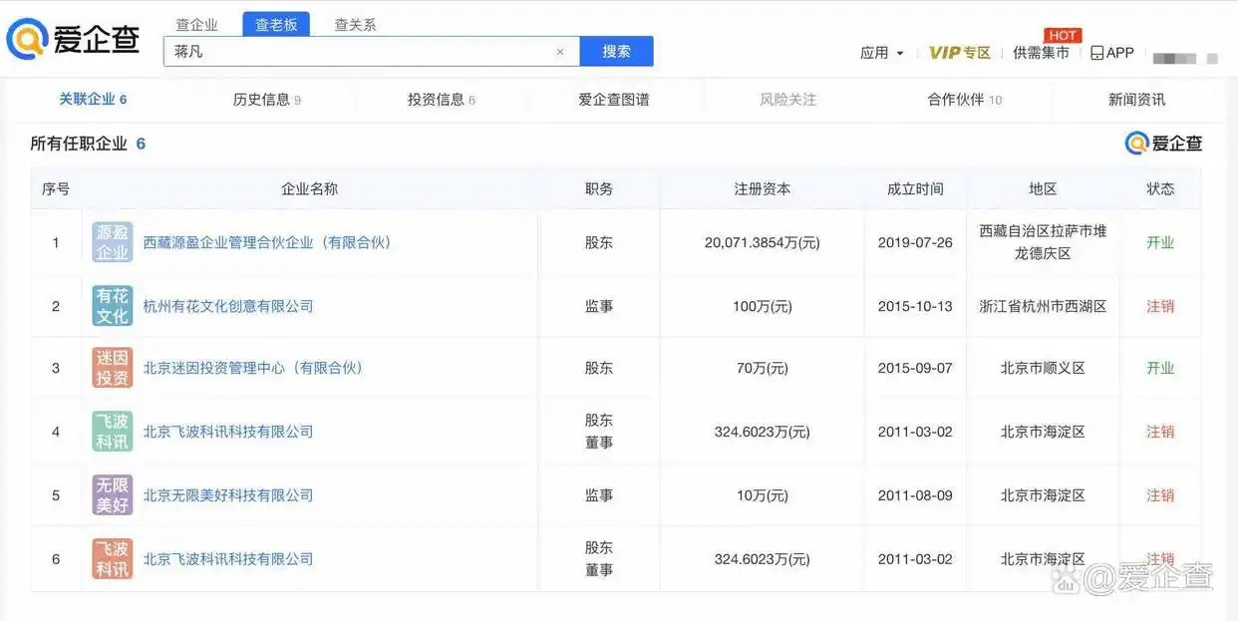Open 北京无限美好科技有限公司 company link
Viewport: 1238px width, 621px height.
point(228,495)
